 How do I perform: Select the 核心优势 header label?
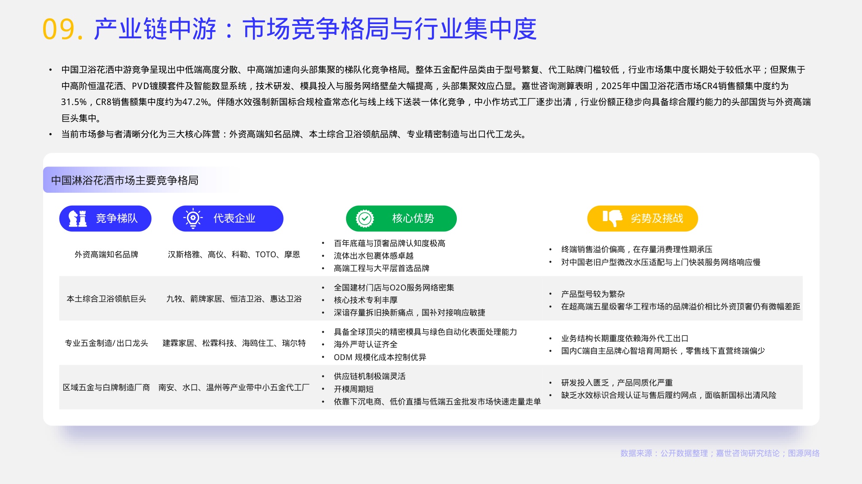pyautogui.click(x=413, y=219)
